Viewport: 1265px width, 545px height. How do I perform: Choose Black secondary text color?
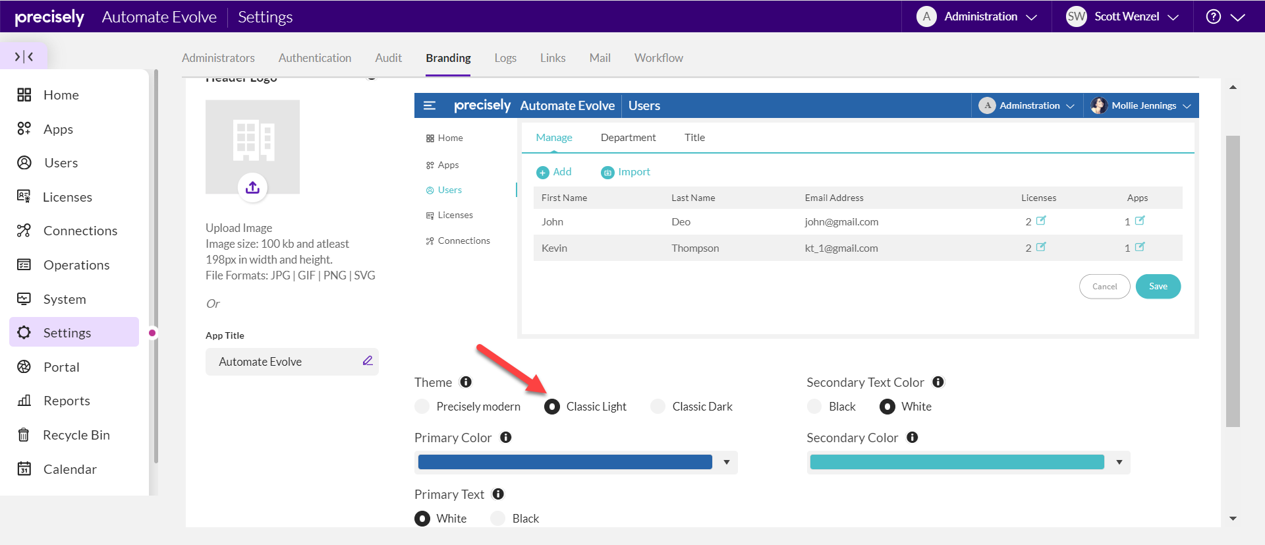815,407
